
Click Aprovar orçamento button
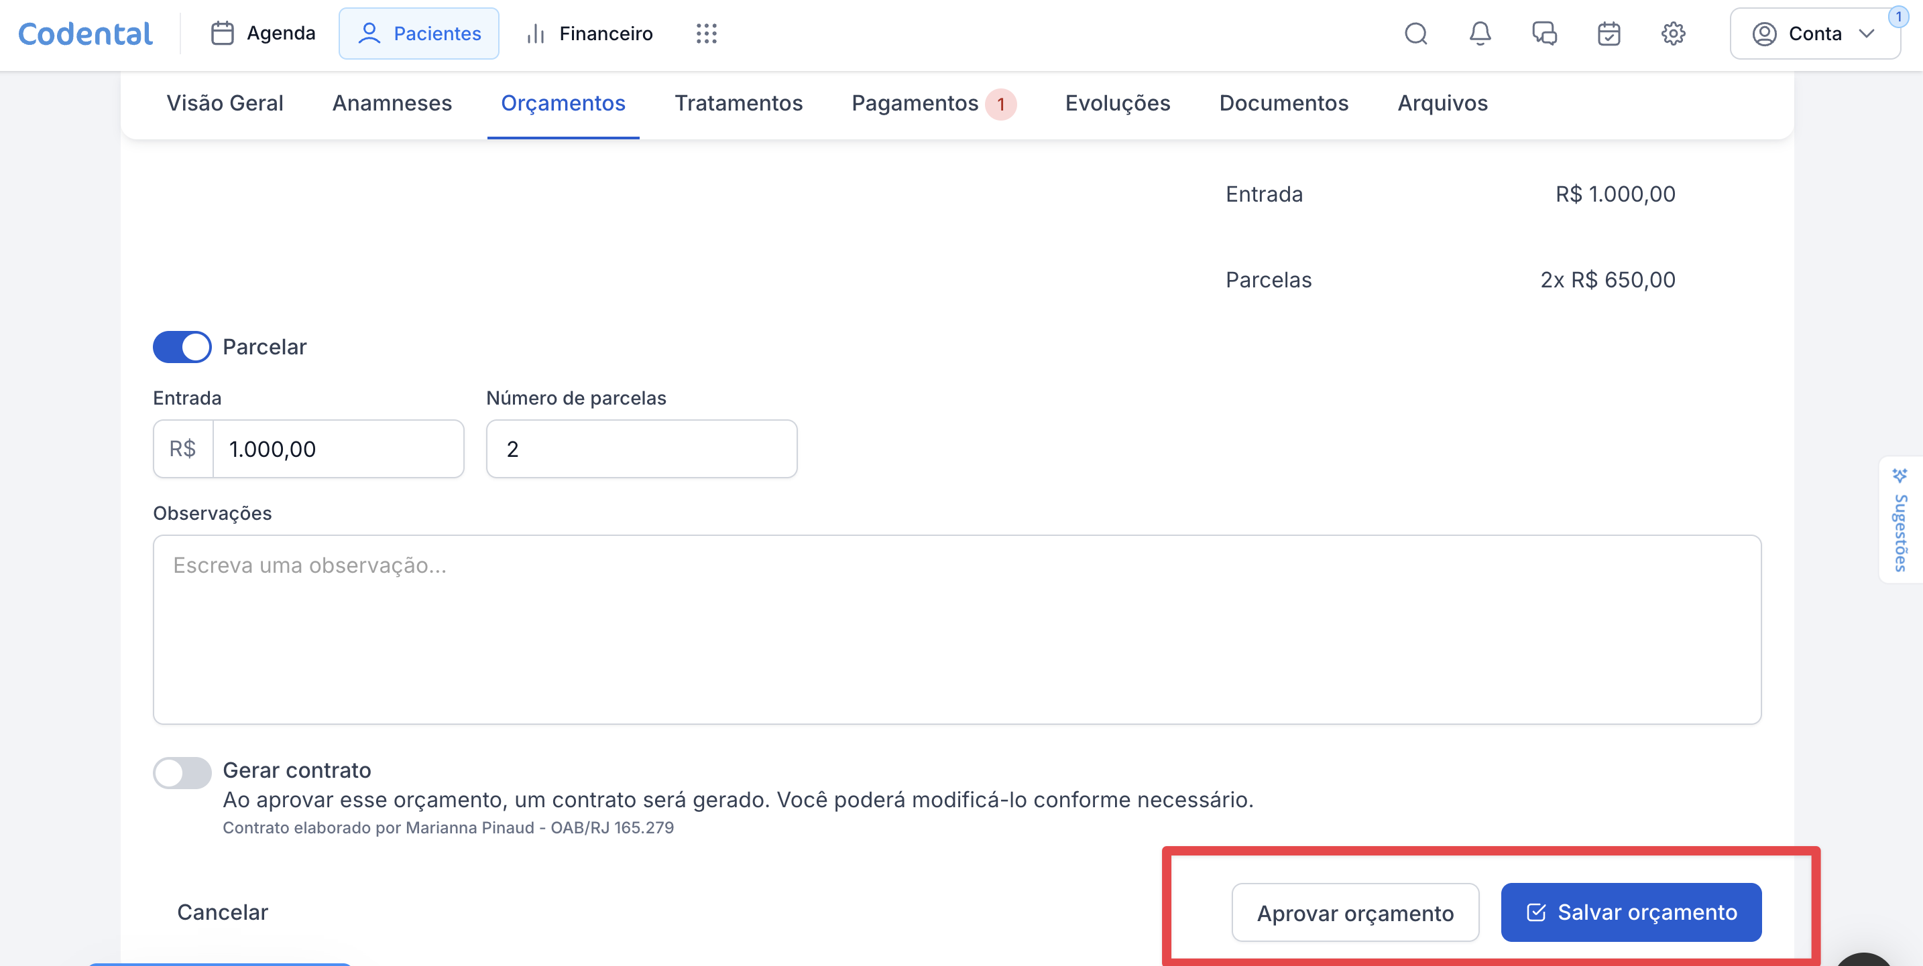pos(1355,912)
